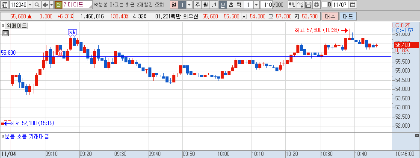Click the 최저 52,100 (15:19) annotation

click(x=32, y=123)
